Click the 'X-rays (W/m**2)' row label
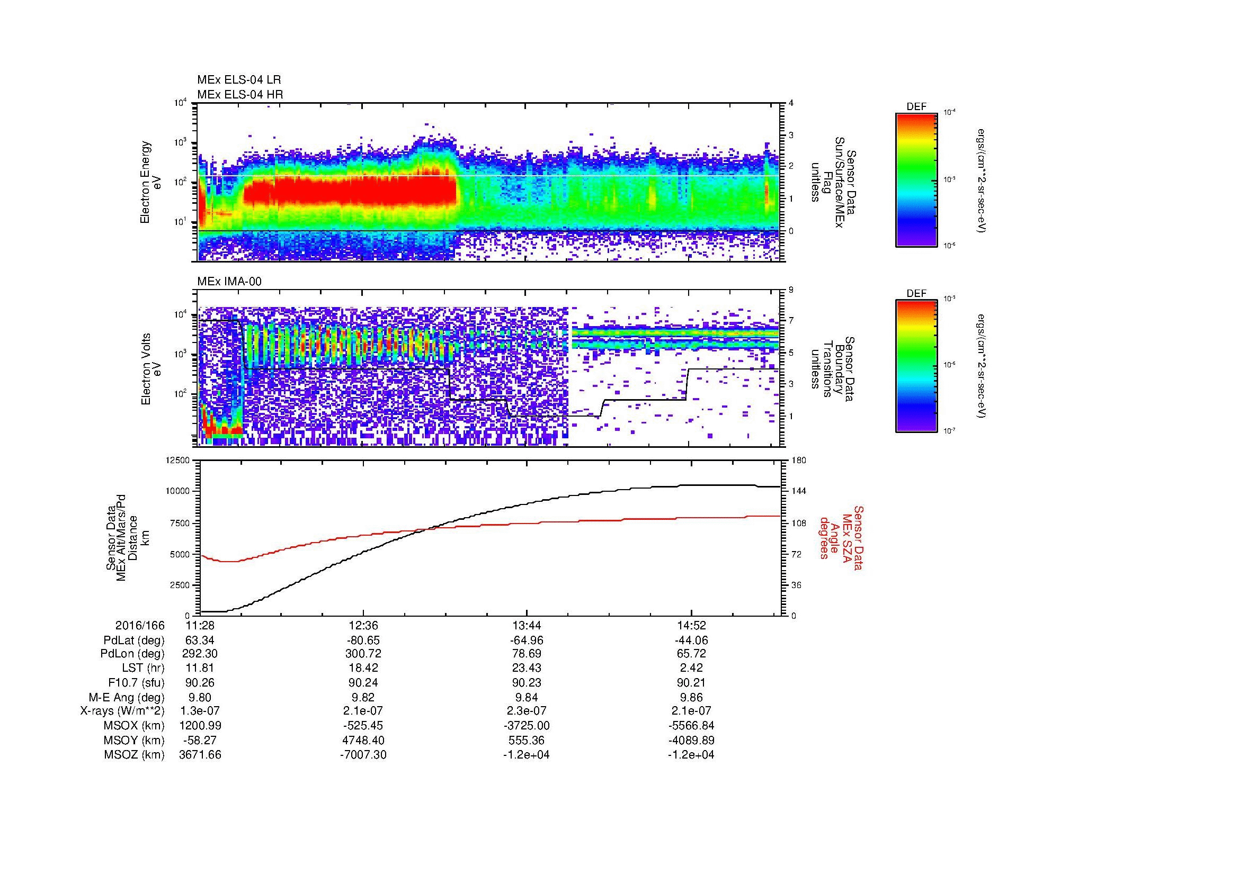This screenshot has width=1239, height=875. coord(122,711)
